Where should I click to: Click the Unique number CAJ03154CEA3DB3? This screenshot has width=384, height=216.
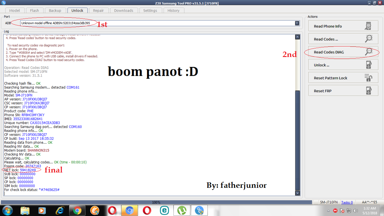pyautogui.click(x=45, y=123)
